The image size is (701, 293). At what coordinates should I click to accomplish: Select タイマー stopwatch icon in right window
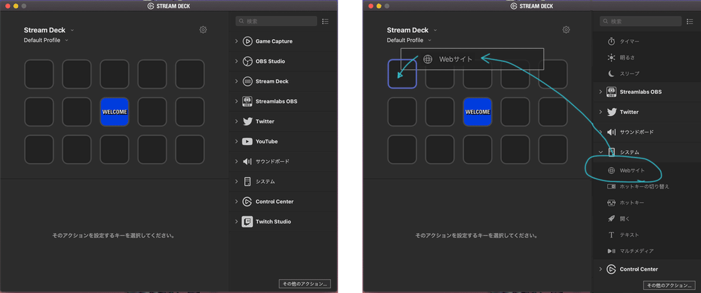(612, 41)
